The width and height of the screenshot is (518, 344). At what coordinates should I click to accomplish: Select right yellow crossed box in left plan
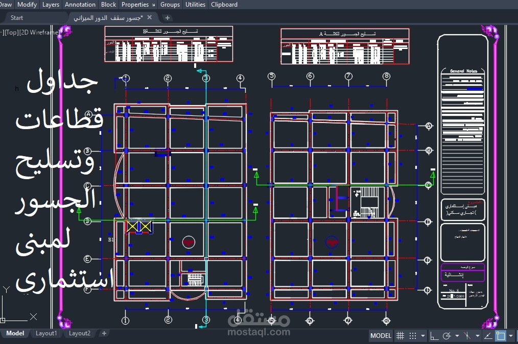tap(145, 227)
